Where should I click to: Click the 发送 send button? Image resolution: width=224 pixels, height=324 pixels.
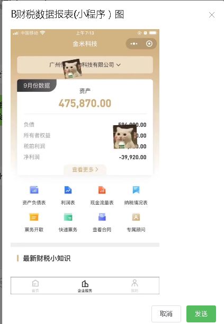(x=201, y=314)
